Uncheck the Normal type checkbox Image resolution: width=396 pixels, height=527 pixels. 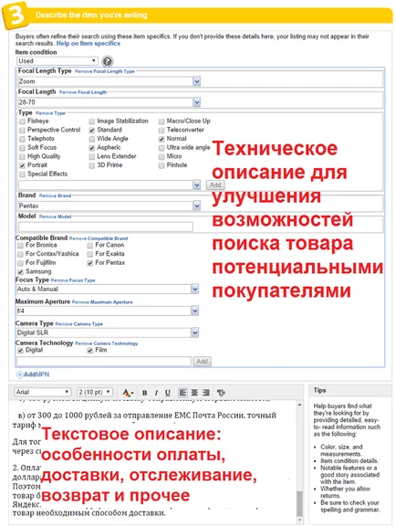coord(162,139)
